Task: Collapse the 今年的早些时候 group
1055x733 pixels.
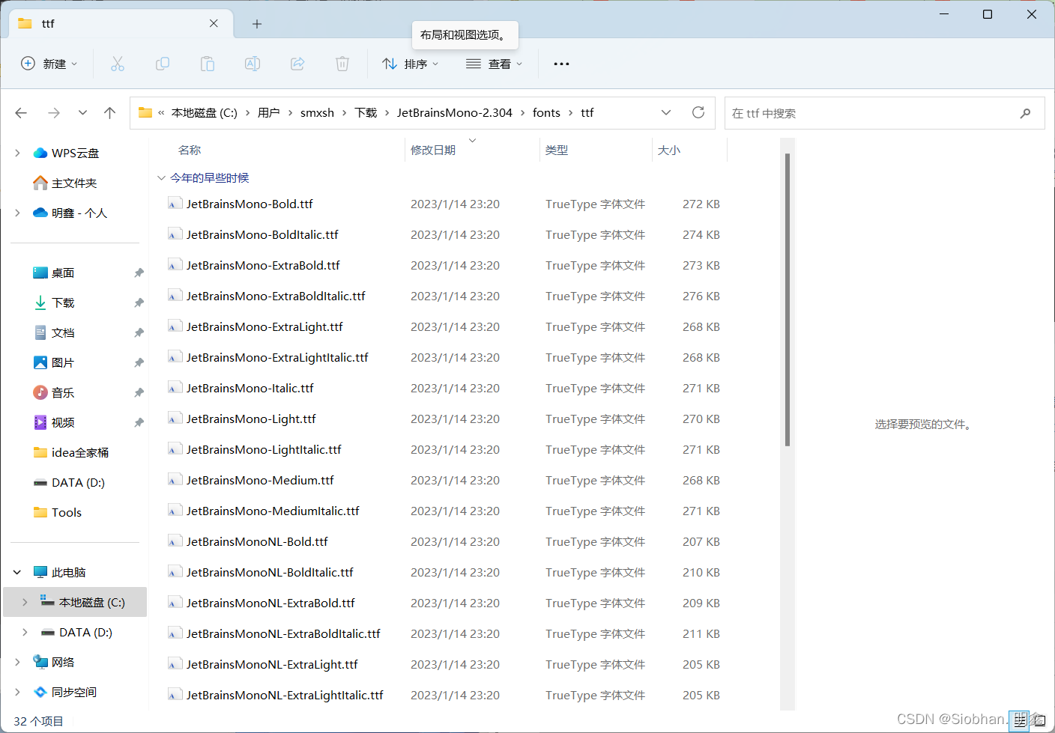Action: [160, 177]
